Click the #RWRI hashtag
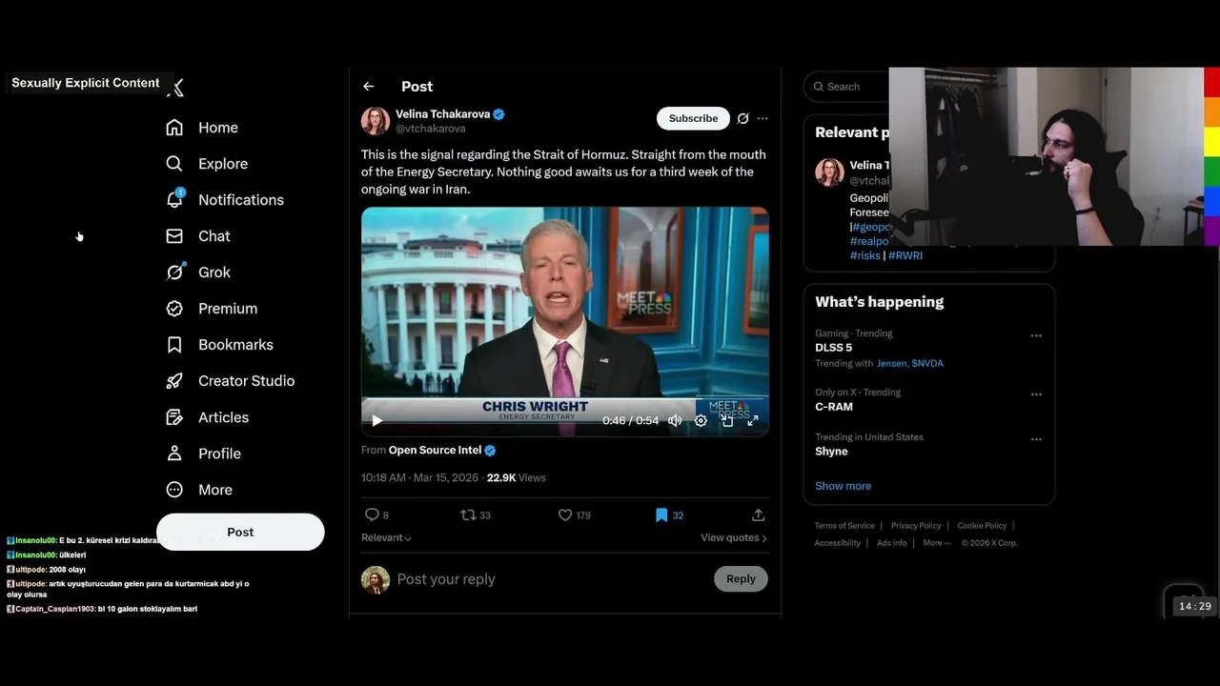The width and height of the screenshot is (1220, 686). [905, 255]
